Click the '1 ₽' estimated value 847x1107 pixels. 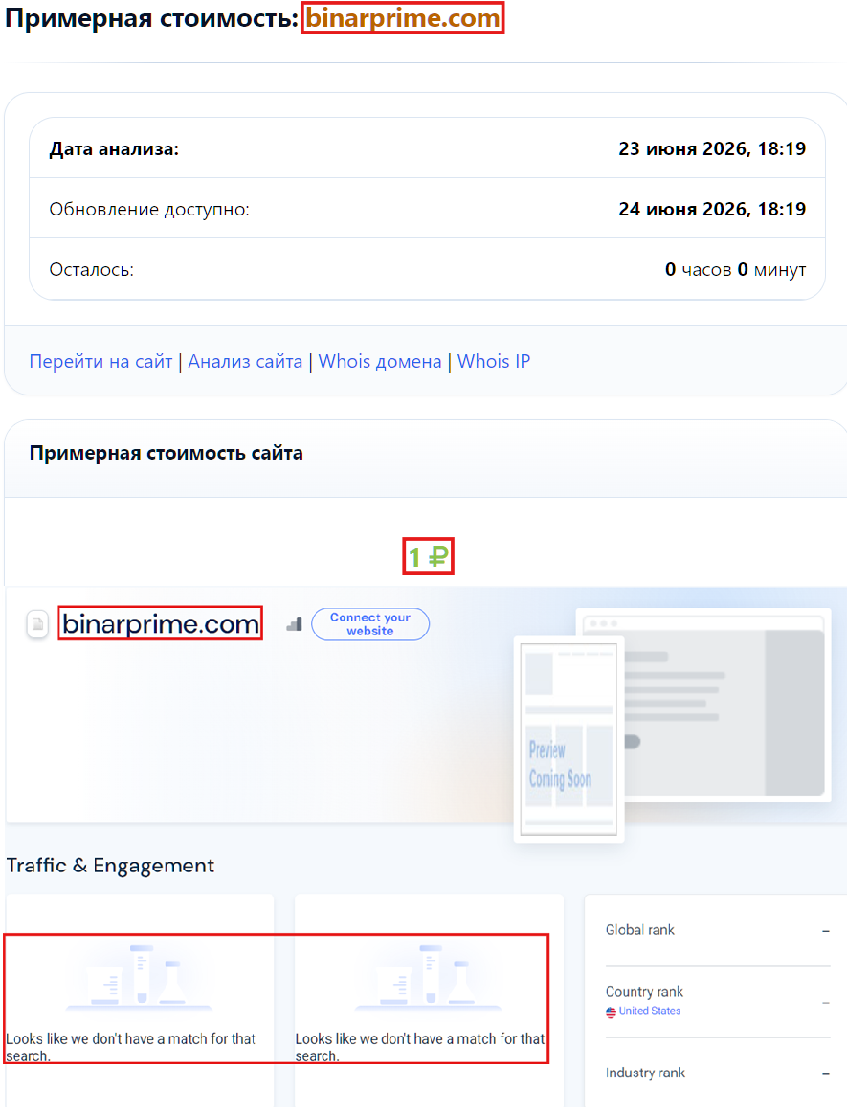point(429,557)
